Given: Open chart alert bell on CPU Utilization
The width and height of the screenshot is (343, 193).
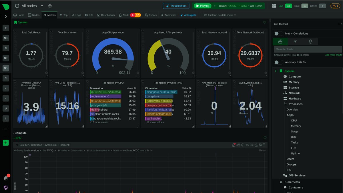Looking at the screenshot, I should coord(234,145).
